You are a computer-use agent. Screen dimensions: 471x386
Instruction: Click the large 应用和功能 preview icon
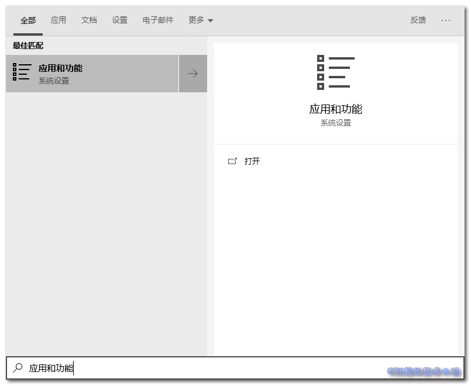coord(336,73)
